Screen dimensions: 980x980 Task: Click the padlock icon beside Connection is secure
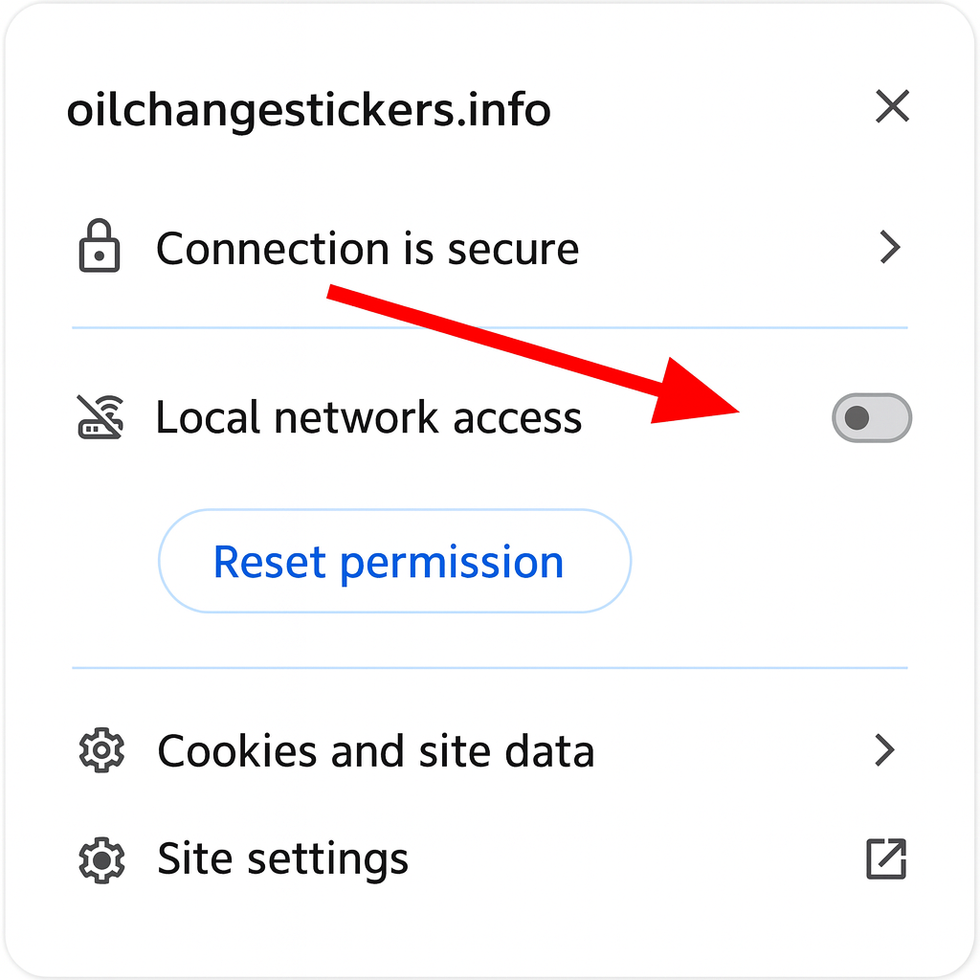pyautogui.click(x=99, y=248)
